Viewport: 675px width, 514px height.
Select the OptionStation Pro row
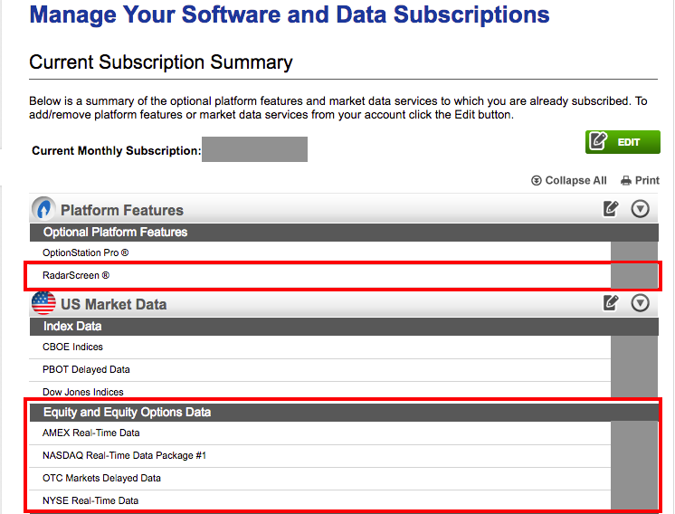319,252
